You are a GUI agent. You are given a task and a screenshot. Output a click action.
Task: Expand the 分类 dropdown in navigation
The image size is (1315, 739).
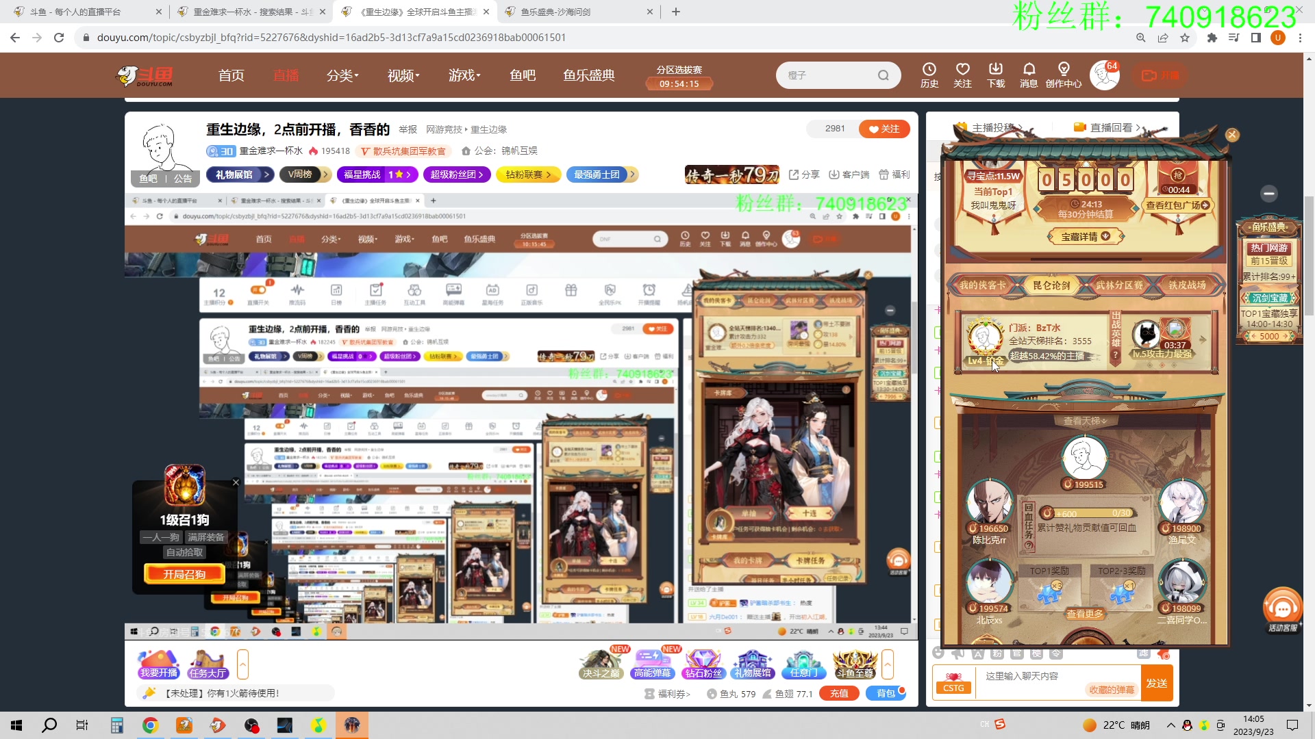342,75
